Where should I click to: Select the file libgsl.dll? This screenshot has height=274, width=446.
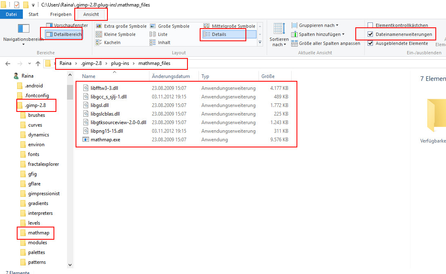(x=100, y=105)
